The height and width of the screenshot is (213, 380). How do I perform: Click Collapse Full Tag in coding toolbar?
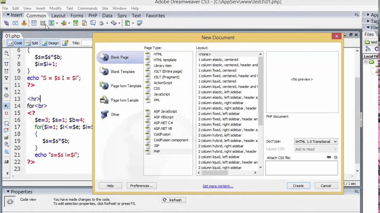pyautogui.click(x=7, y=64)
